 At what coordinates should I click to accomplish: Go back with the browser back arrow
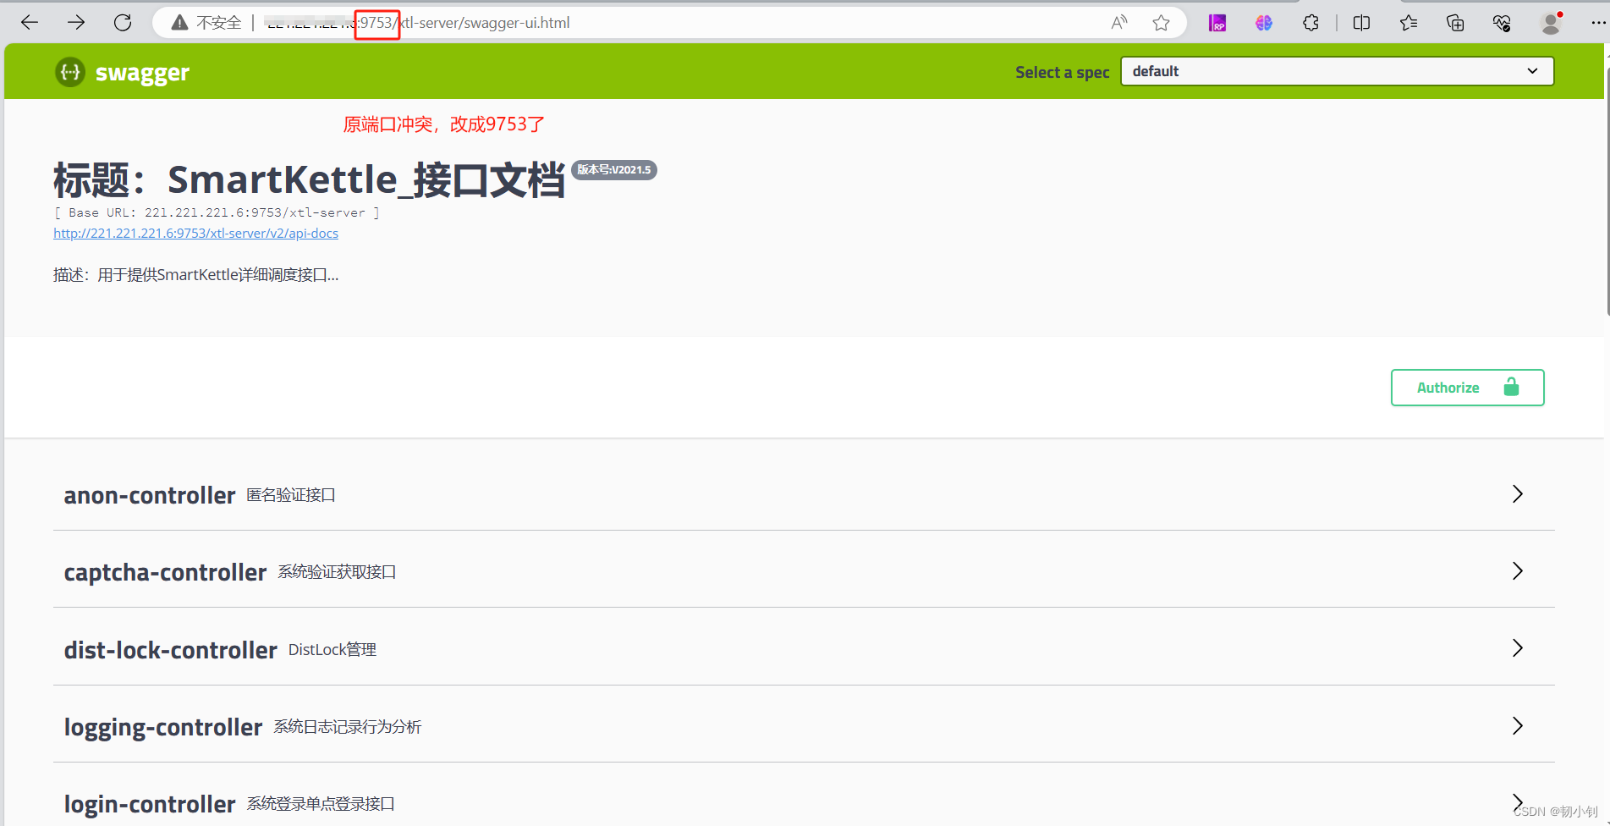tap(30, 23)
